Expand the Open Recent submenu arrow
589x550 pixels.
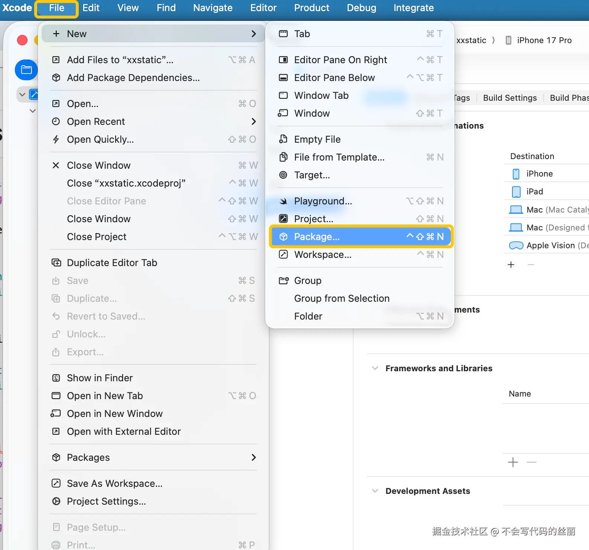[x=254, y=122]
